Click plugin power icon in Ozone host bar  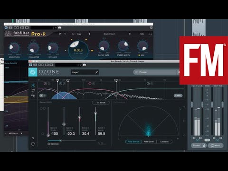(30, 65)
